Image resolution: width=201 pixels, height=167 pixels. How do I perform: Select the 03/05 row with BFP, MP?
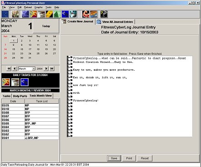(x=30, y=124)
